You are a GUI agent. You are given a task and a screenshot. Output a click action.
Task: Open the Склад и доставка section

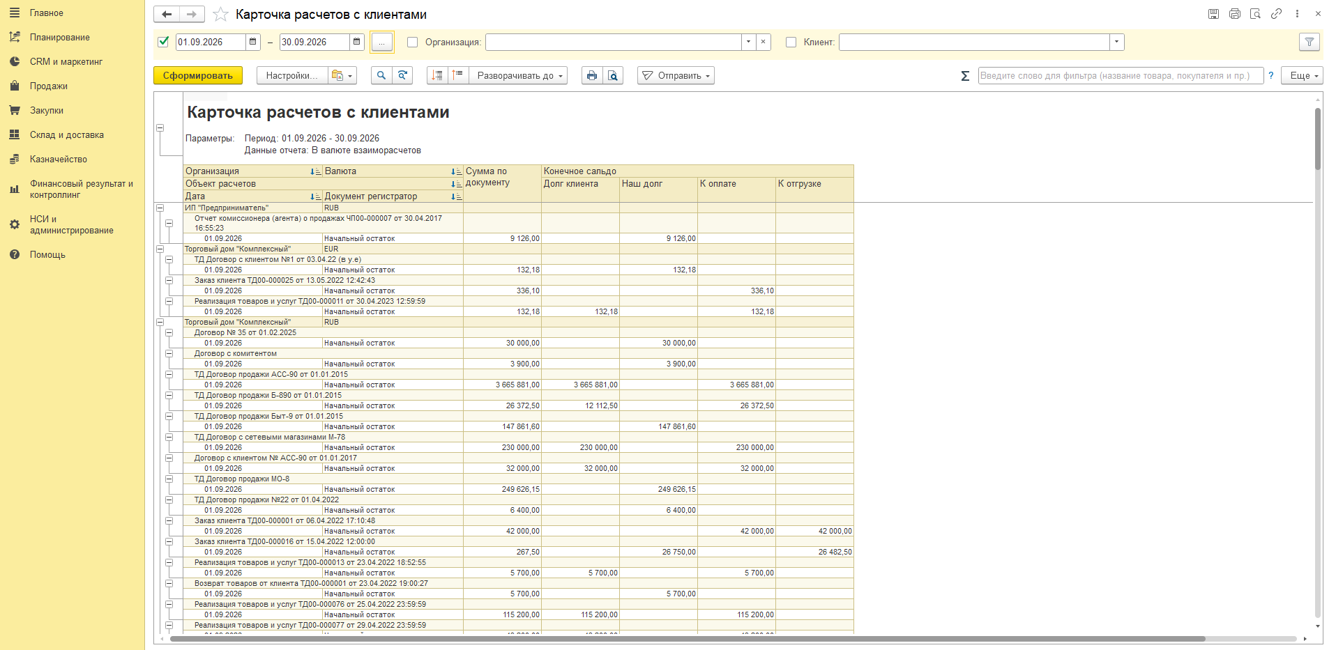[67, 134]
